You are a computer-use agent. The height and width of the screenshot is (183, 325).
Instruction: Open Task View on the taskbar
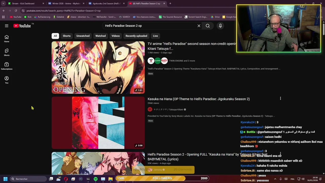51,179
